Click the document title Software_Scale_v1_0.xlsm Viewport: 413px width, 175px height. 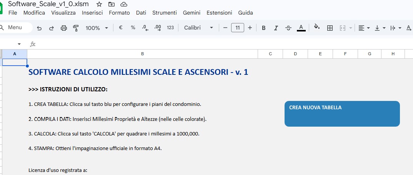pos(48,4)
